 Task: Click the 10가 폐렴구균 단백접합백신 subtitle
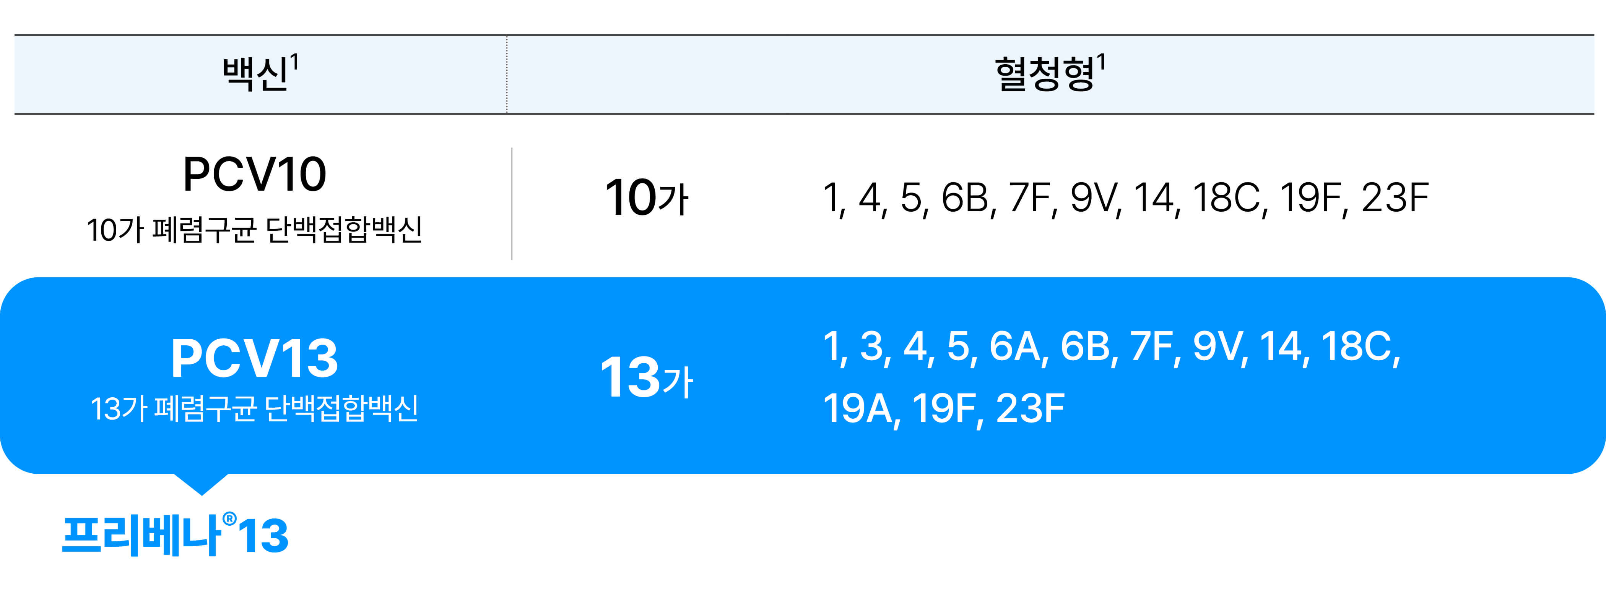(x=254, y=230)
